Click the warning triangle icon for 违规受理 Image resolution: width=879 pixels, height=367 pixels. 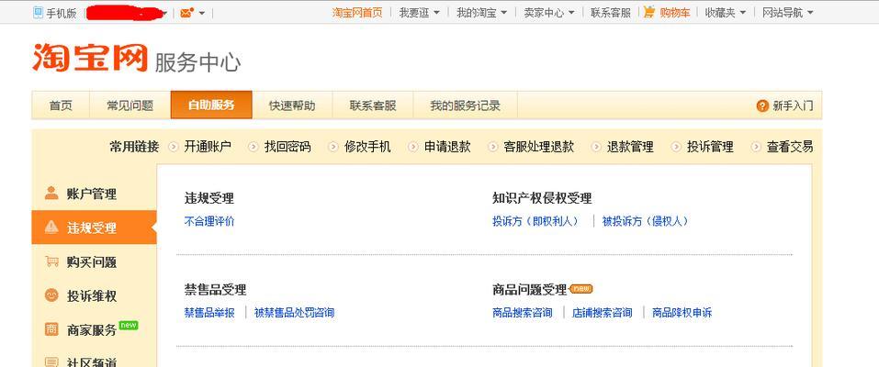tap(51, 227)
